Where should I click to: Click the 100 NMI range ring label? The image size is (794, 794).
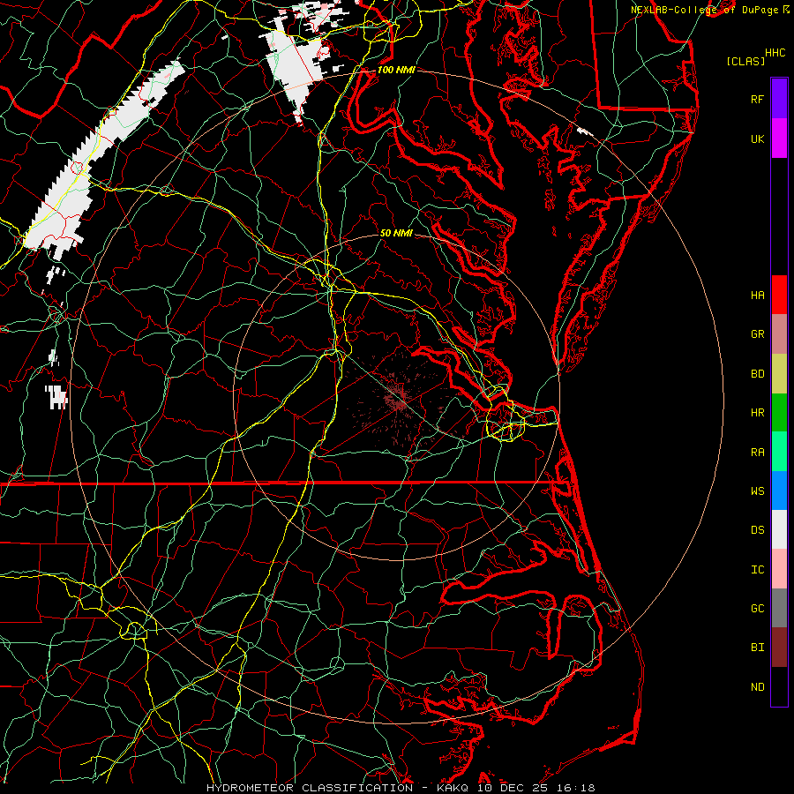396,70
